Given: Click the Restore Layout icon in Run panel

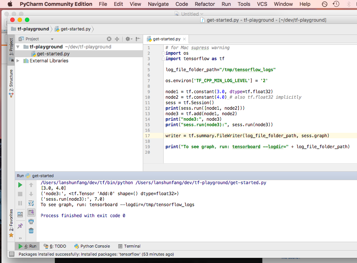Looking at the screenshot, I should 20,215.
